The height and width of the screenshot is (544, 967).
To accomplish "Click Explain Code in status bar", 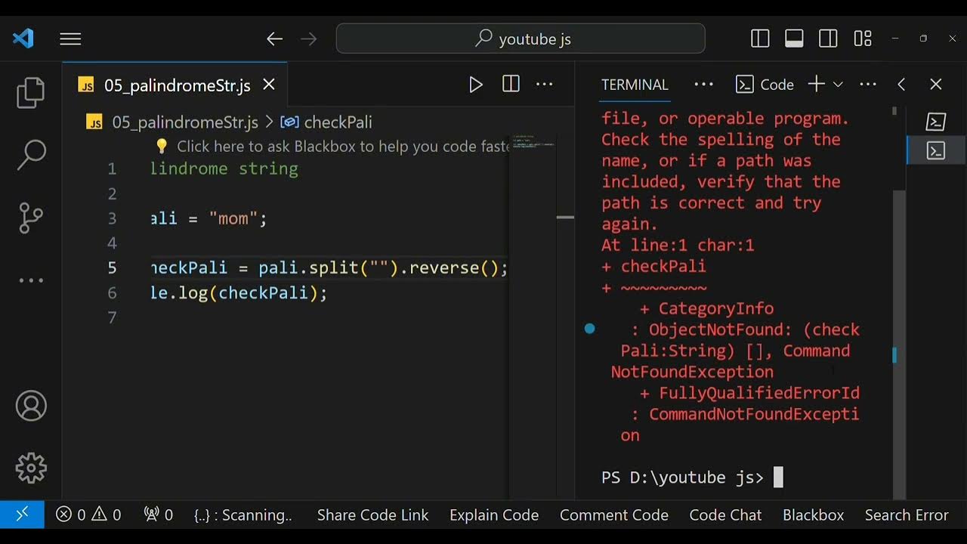I will (x=494, y=515).
